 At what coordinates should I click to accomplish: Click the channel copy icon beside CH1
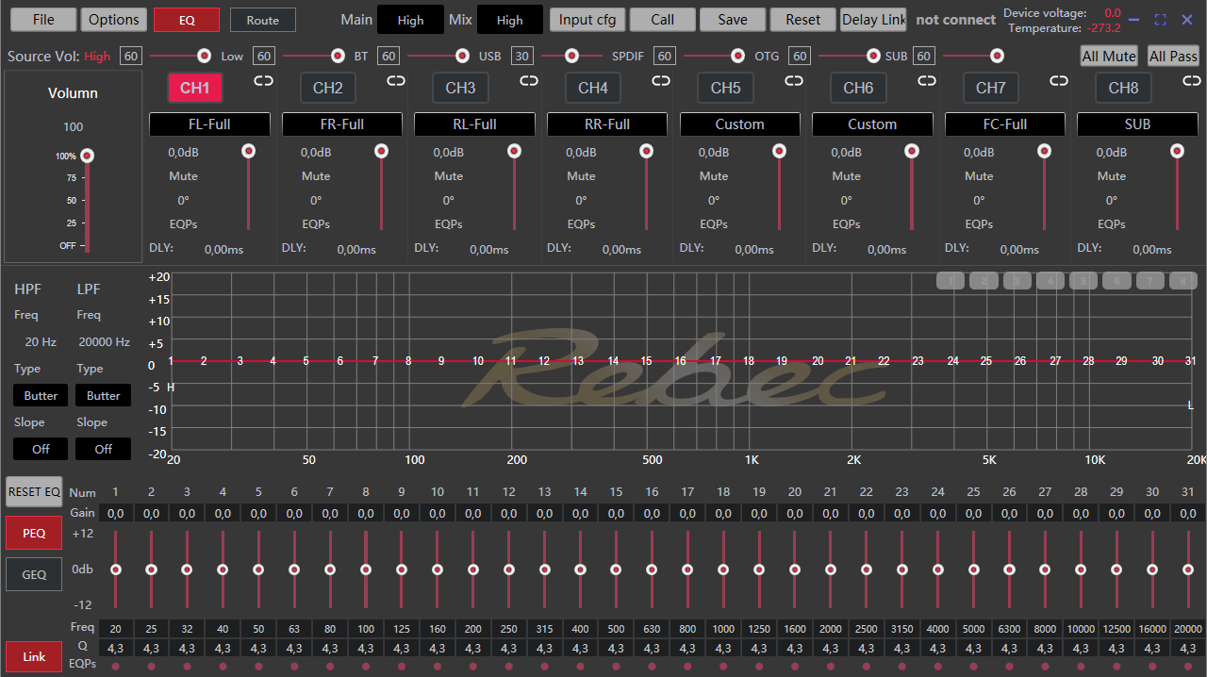(x=263, y=81)
